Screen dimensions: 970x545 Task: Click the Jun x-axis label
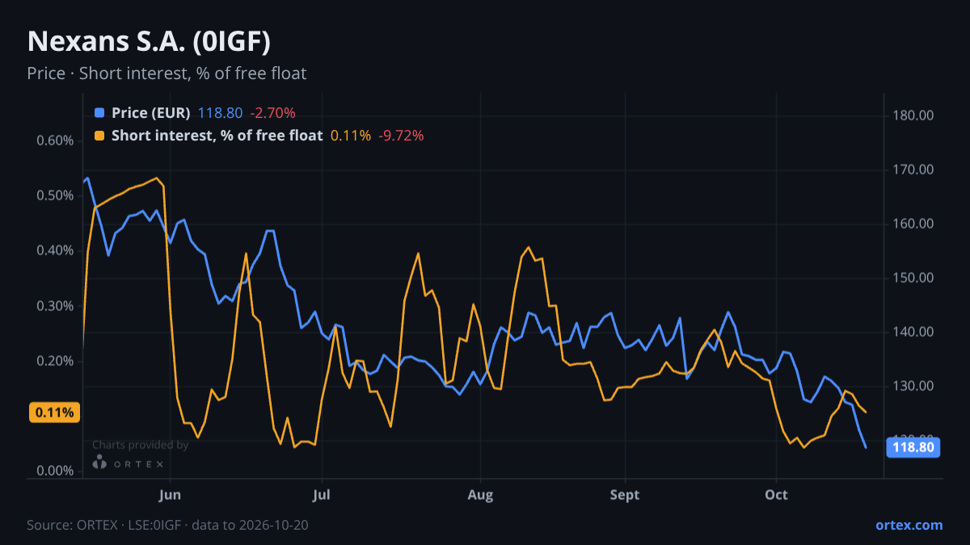click(170, 493)
